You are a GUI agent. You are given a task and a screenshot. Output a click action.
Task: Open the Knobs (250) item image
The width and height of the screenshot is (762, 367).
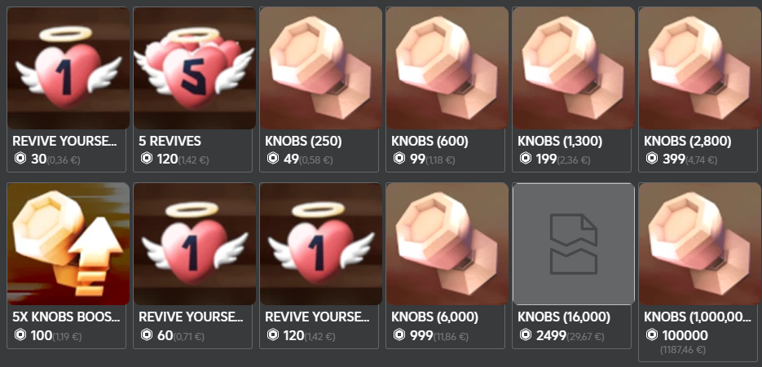point(321,68)
